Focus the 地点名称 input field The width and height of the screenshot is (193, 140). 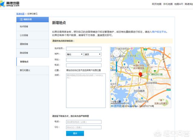tap(84, 49)
